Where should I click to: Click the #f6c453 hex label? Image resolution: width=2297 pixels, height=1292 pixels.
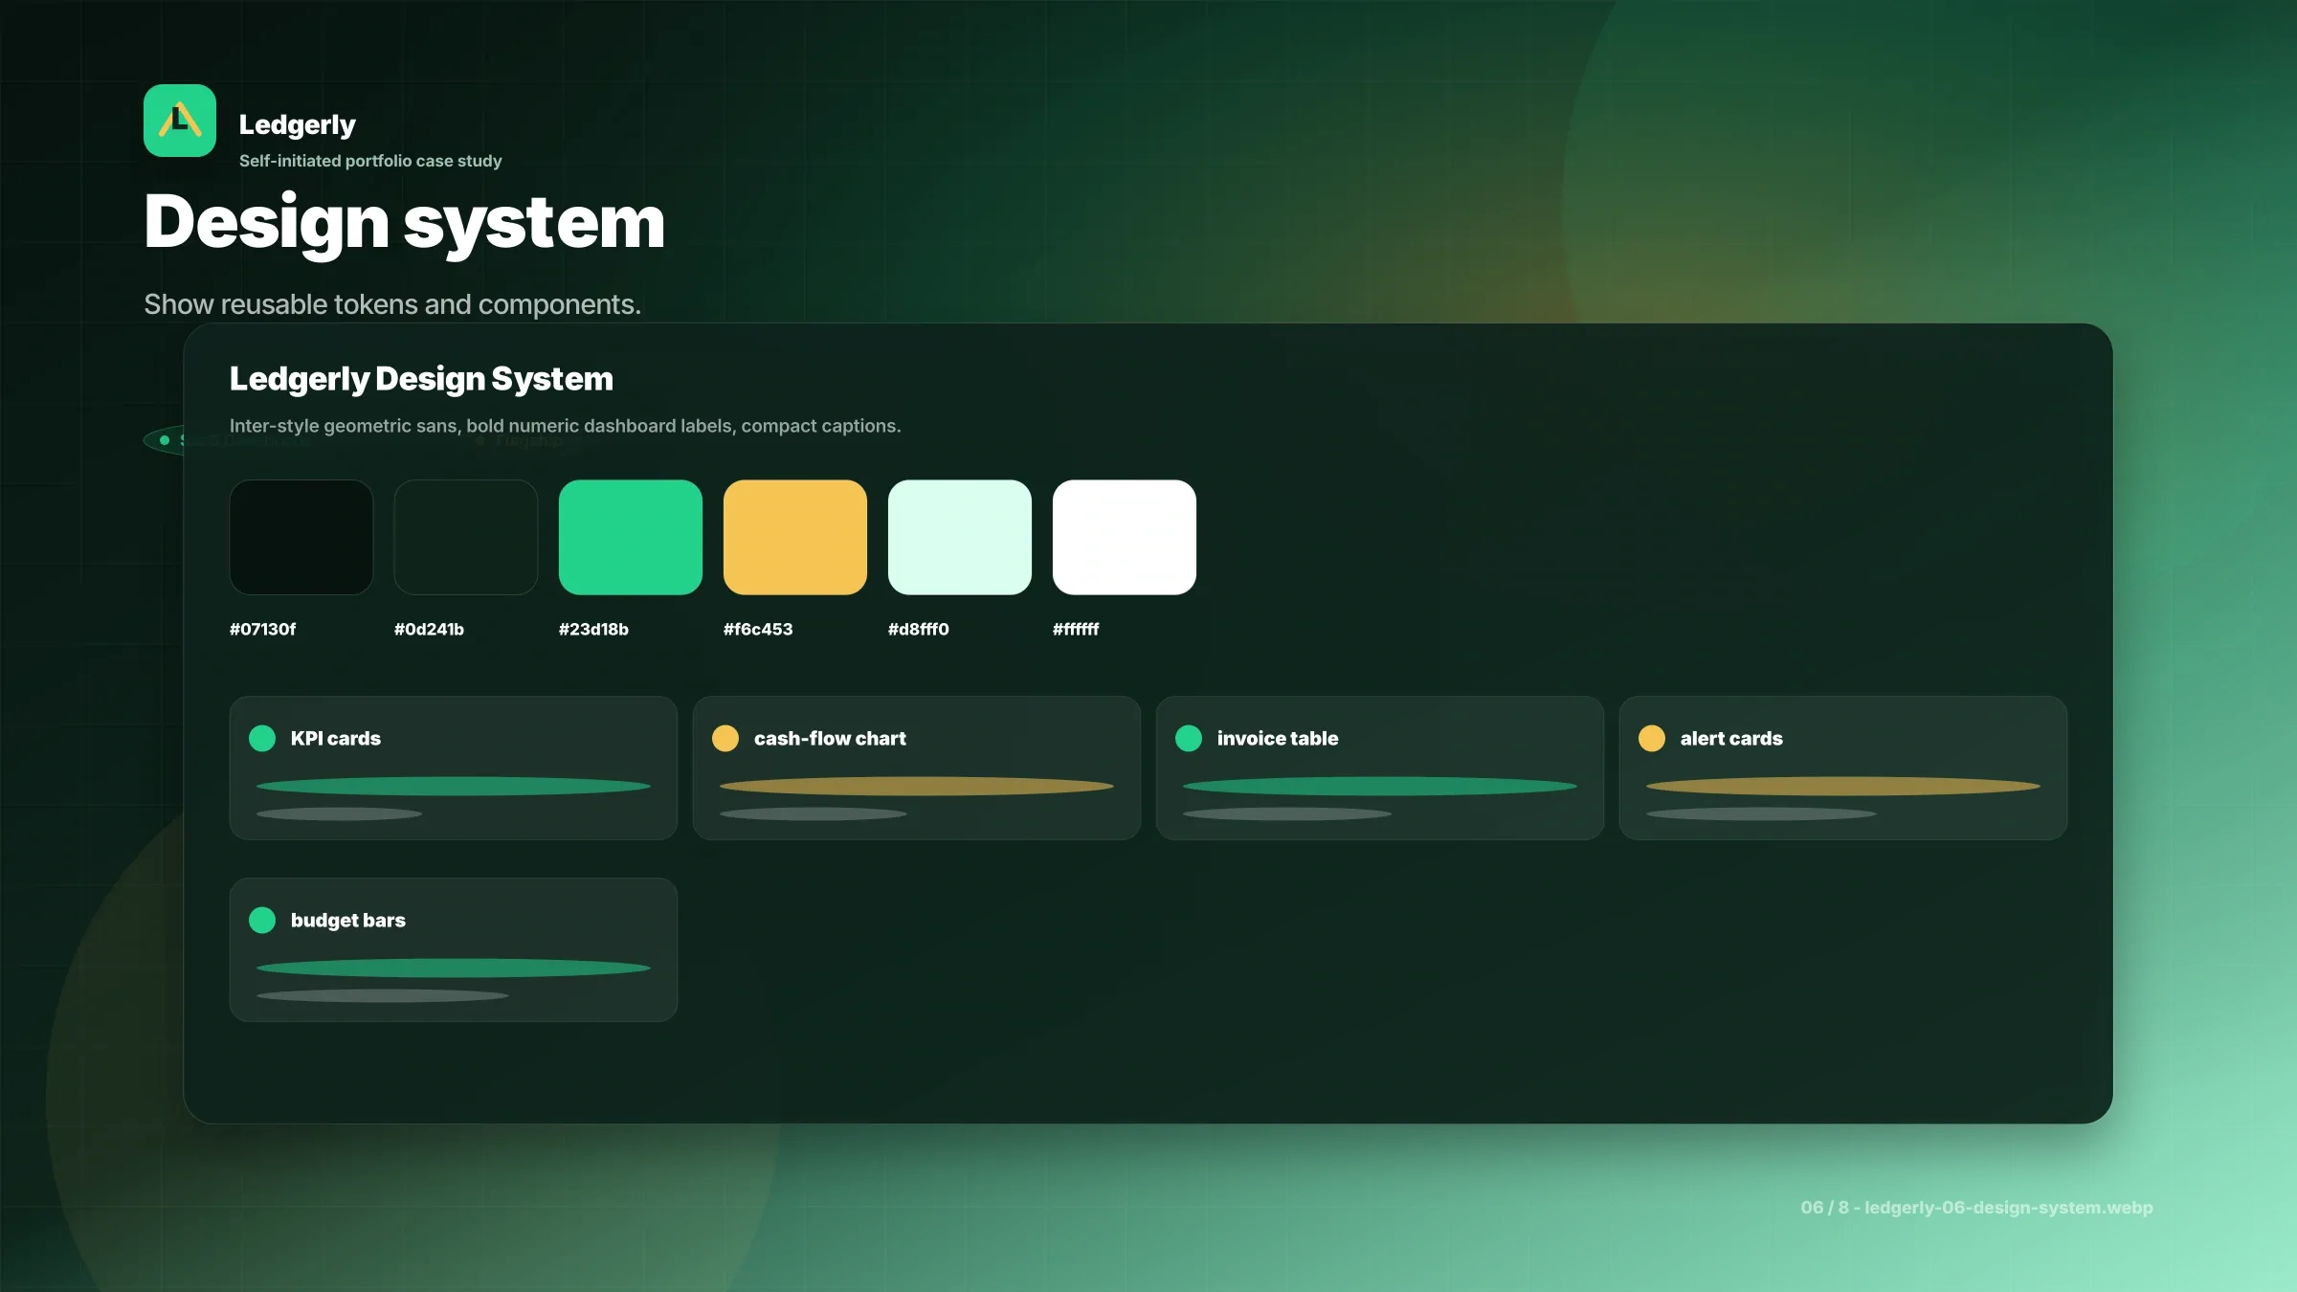pyautogui.click(x=758, y=629)
